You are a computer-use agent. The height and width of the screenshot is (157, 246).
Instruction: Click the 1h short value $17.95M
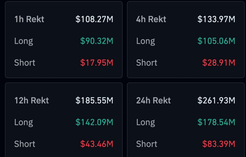[96, 63]
